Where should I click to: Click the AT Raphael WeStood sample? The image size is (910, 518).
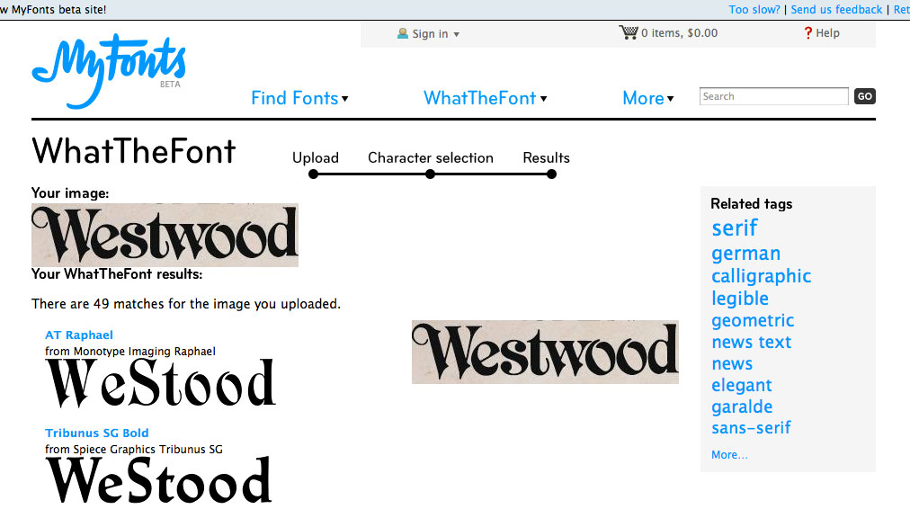160,383
